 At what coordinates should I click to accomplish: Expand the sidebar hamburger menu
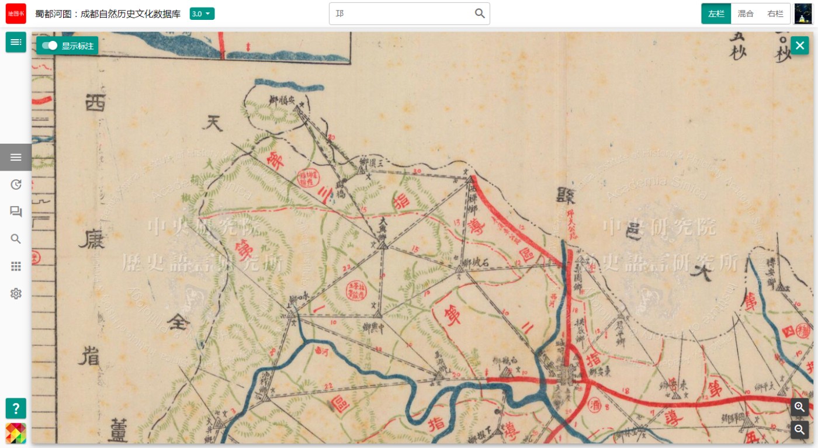coord(16,157)
